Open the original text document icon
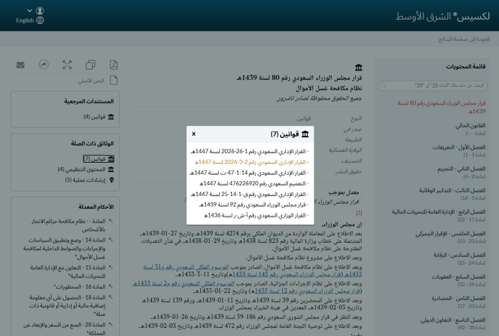The image size is (499, 336). (x=113, y=80)
